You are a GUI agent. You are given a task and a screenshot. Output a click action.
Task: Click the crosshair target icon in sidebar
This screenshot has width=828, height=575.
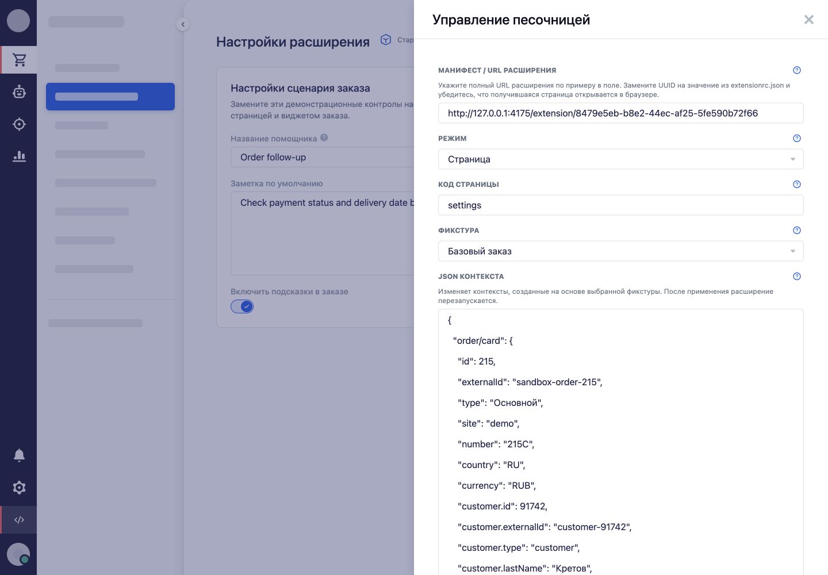pyautogui.click(x=19, y=124)
